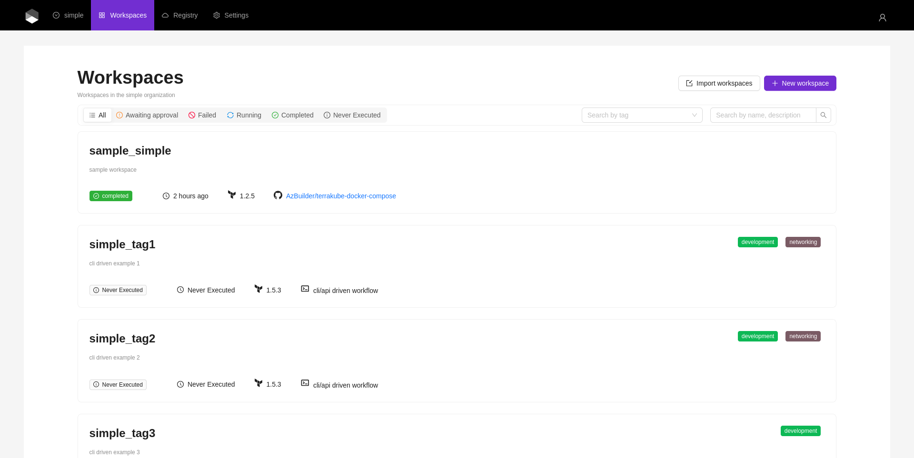Open the Registry tab
Screen dimensions: 914x458
[x=180, y=15]
